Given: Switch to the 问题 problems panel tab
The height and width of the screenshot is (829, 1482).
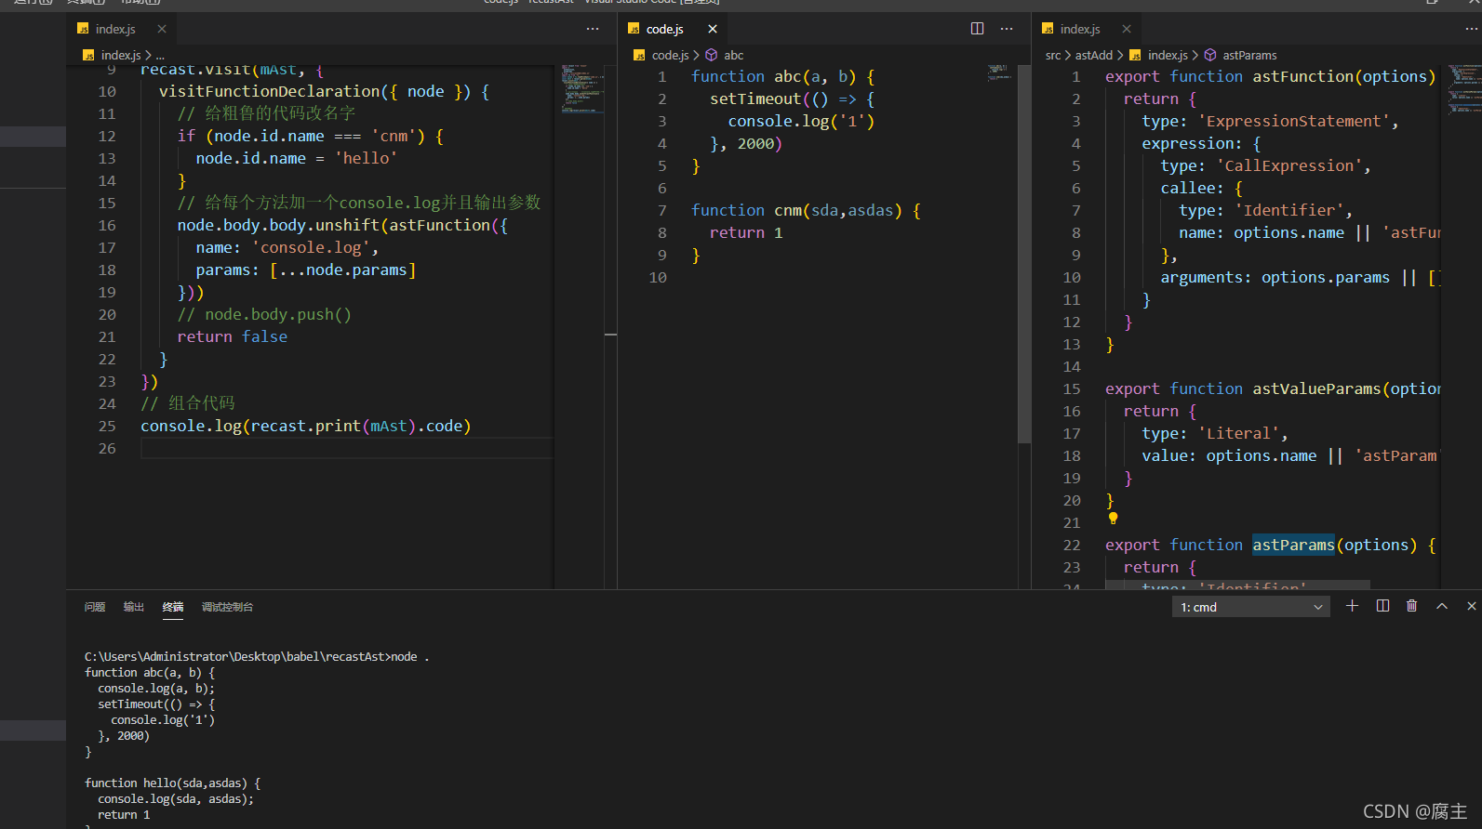Looking at the screenshot, I should [x=95, y=607].
